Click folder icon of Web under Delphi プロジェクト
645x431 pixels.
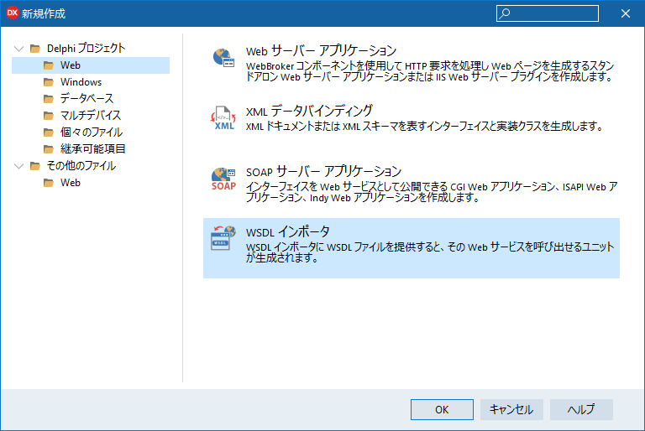tap(49, 65)
